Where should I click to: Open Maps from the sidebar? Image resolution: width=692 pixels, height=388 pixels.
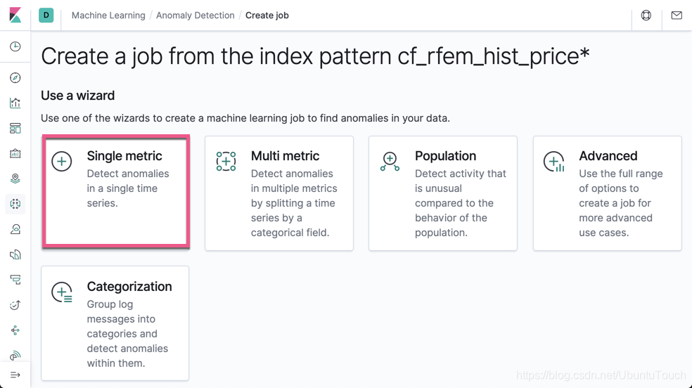tap(15, 179)
